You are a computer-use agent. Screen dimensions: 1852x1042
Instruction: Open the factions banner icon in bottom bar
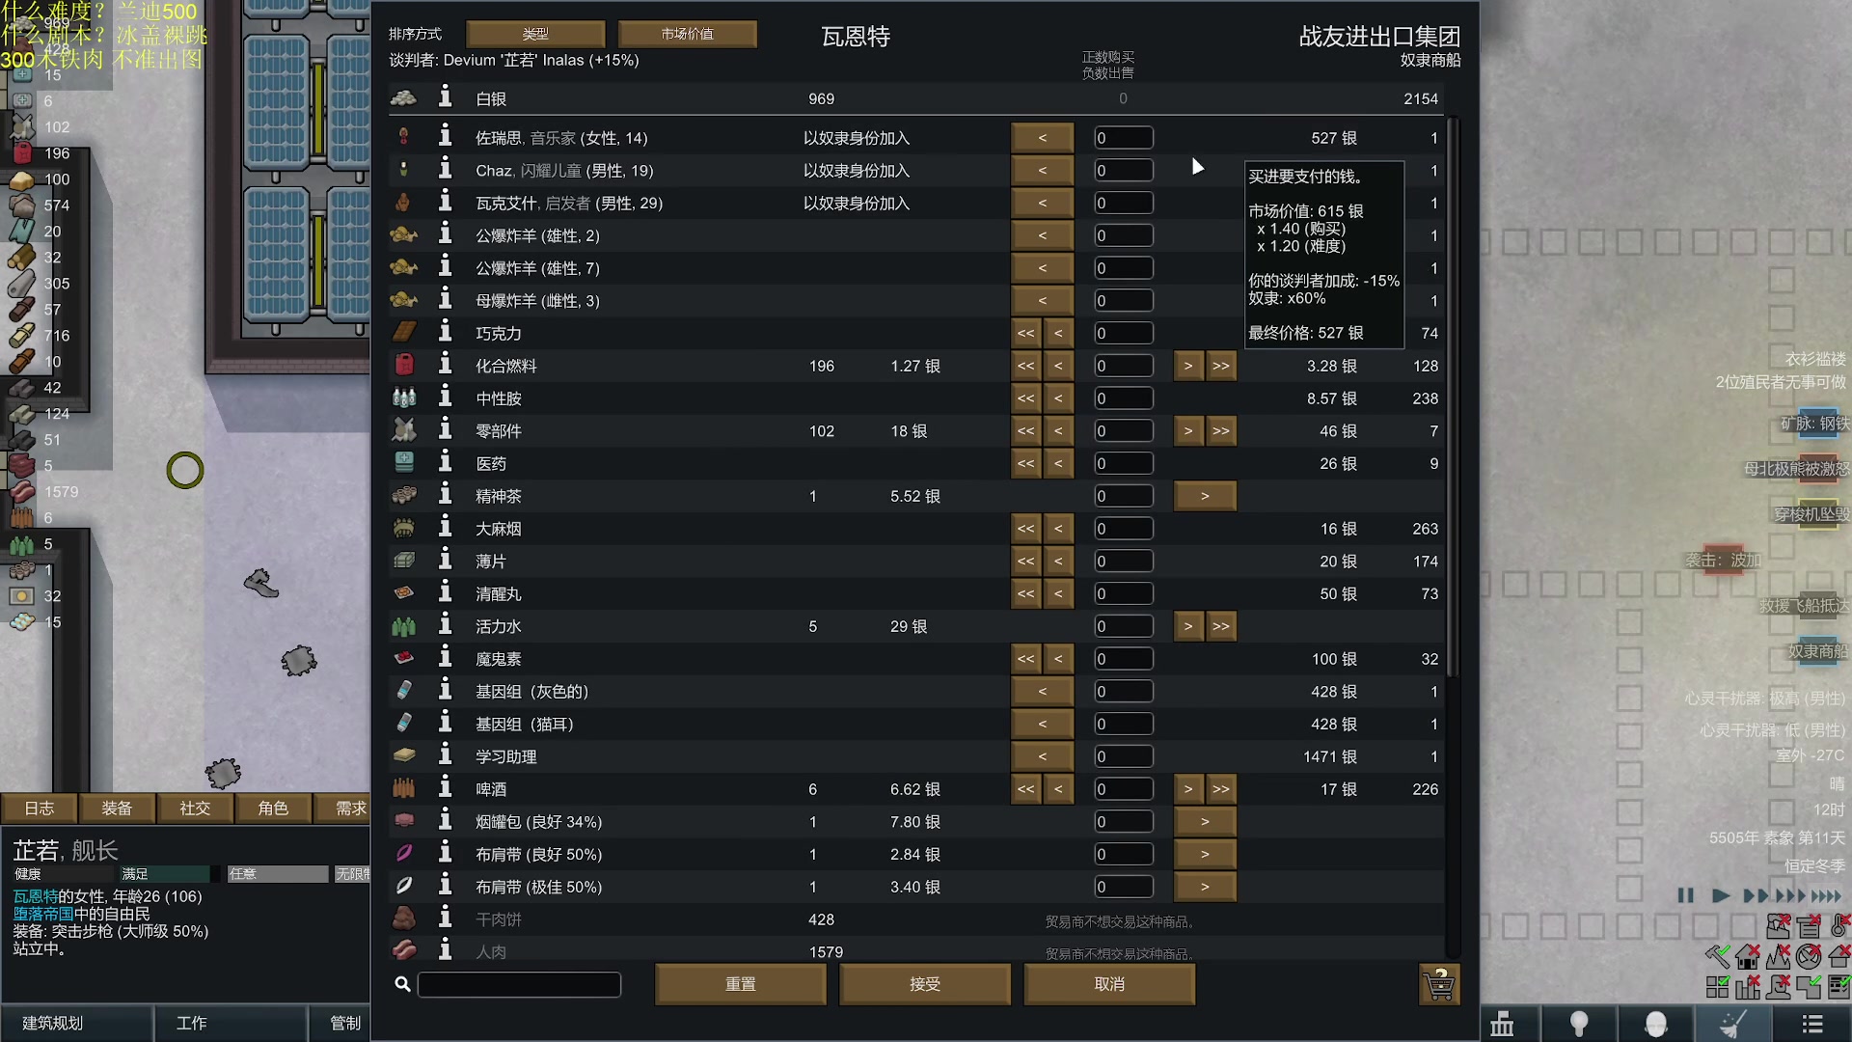pyautogui.click(x=1502, y=1024)
